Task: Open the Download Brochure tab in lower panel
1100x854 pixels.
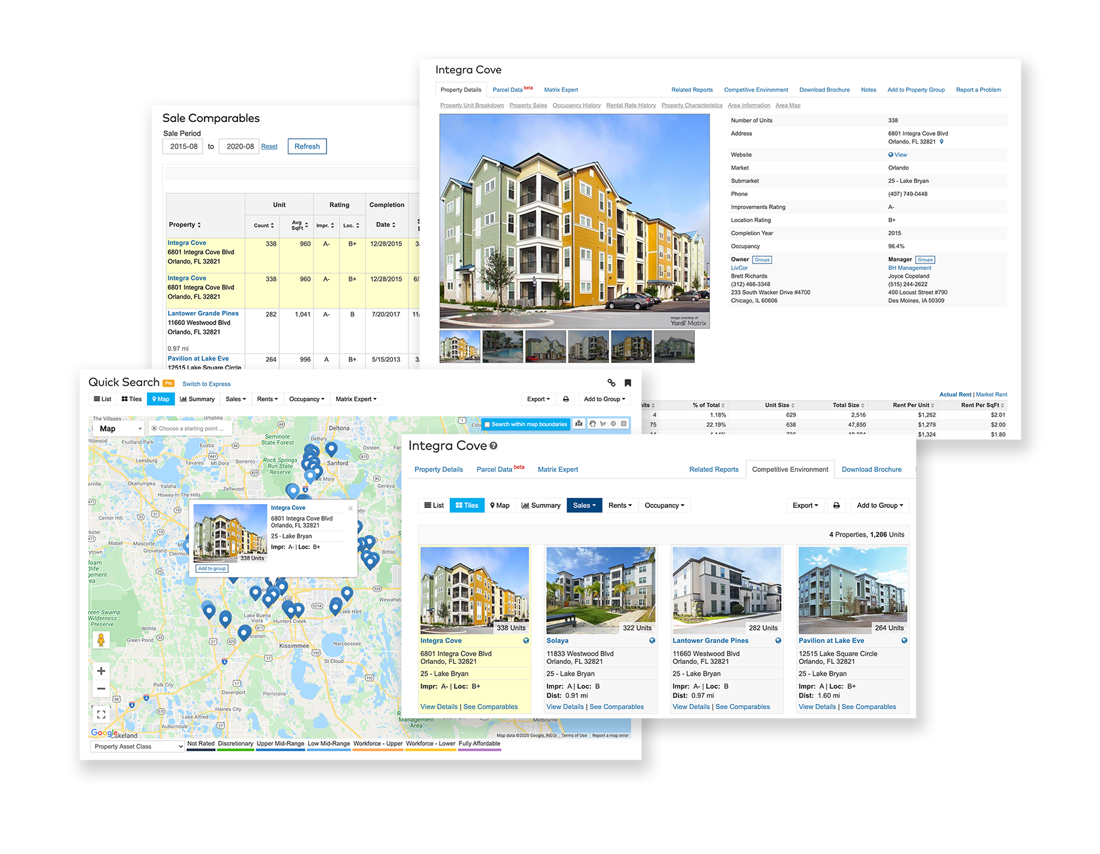Action: (871, 469)
